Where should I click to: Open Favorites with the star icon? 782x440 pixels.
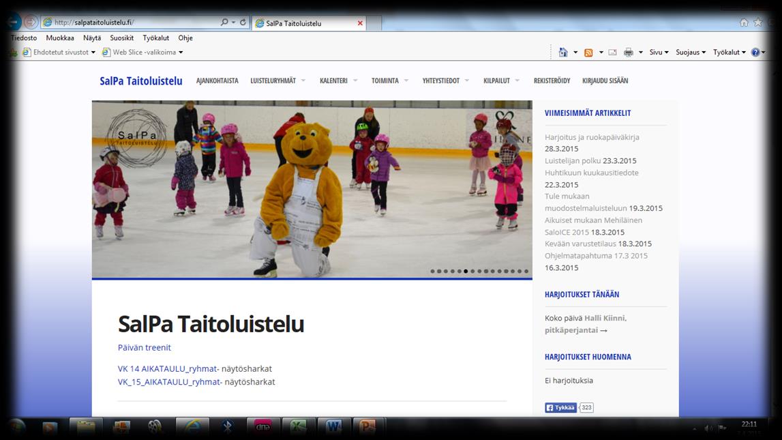758,23
